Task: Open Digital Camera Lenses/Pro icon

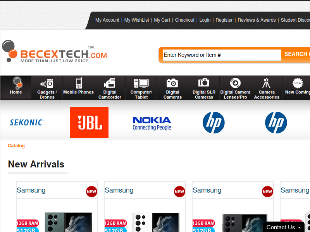Action: (235, 83)
